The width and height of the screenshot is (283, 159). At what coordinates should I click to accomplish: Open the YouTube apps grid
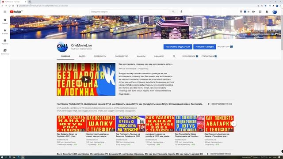pyautogui.click(x=260, y=12)
